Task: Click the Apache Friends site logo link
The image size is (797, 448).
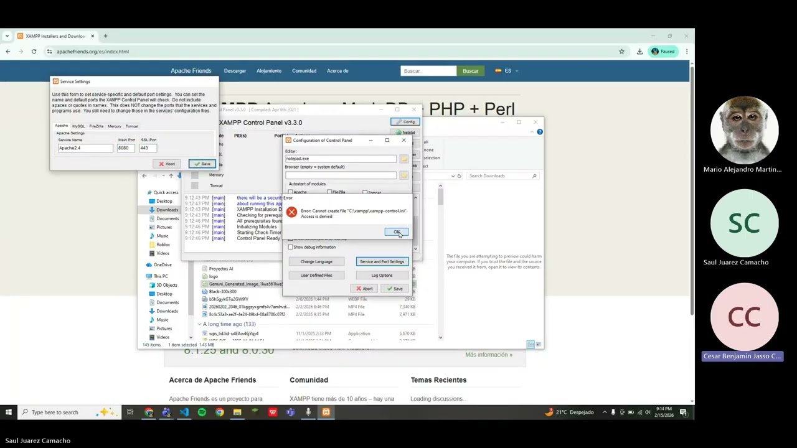Action: [191, 71]
